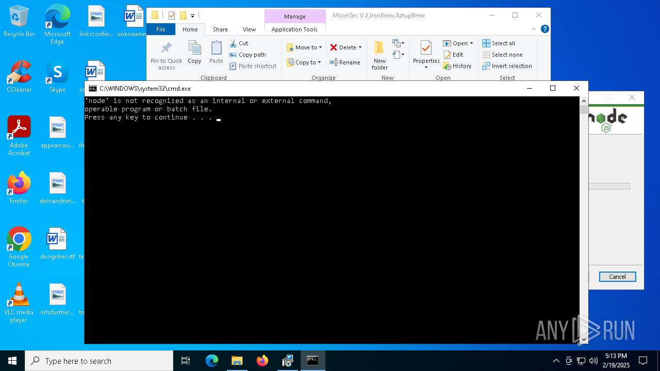Click the cmd.exe window title bar icon

point(93,89)
